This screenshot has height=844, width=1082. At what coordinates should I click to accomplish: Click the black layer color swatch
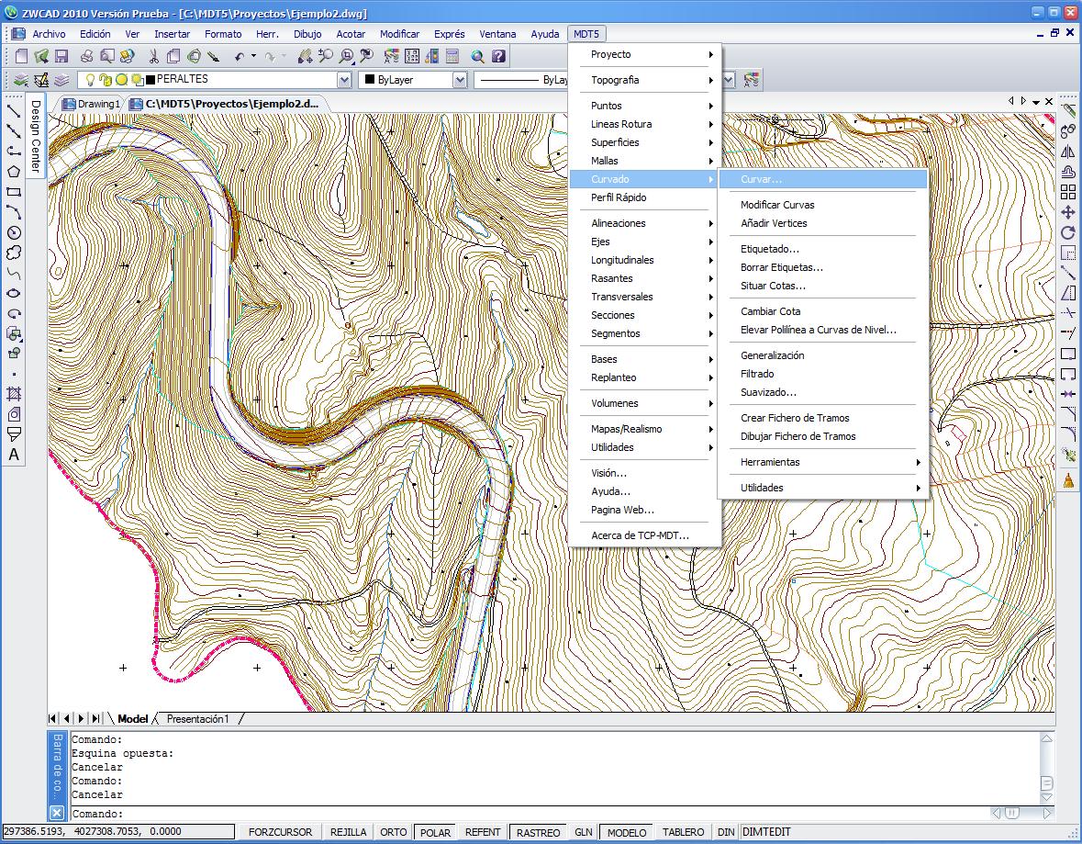(x=151, y=80)
